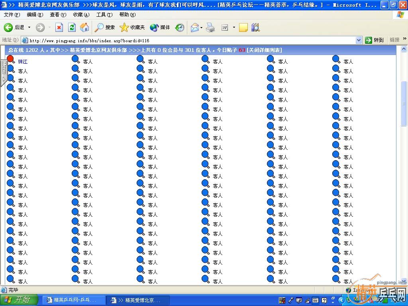Open the 查看(V) menu

pos(58,15)
